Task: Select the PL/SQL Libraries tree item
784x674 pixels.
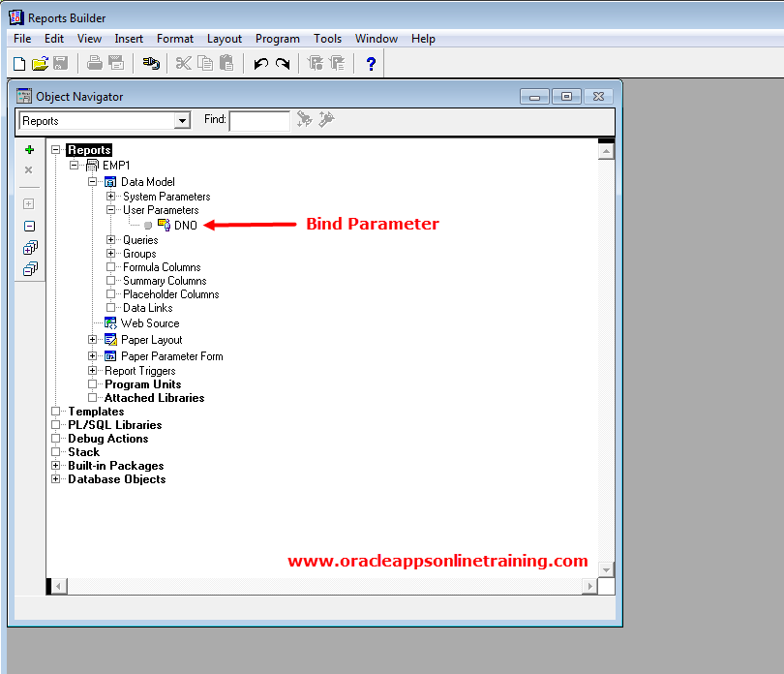Action: pyautogui.click(x=115, y=425)
